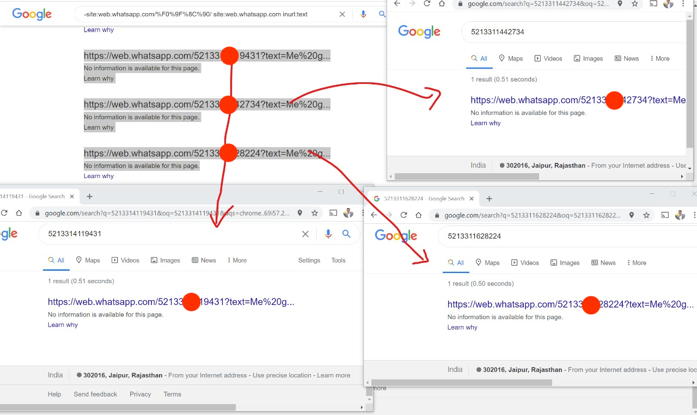Click the microphone icon in top-left Google window

[364, 14]
